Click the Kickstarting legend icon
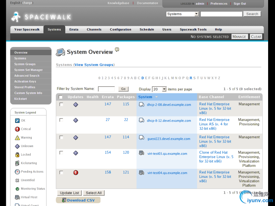This screenshot has width=275, height=206. pos(17,163)
